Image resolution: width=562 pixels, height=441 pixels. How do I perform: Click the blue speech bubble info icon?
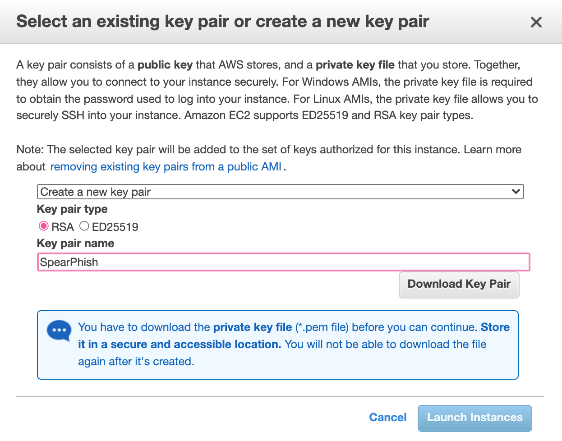59,331
